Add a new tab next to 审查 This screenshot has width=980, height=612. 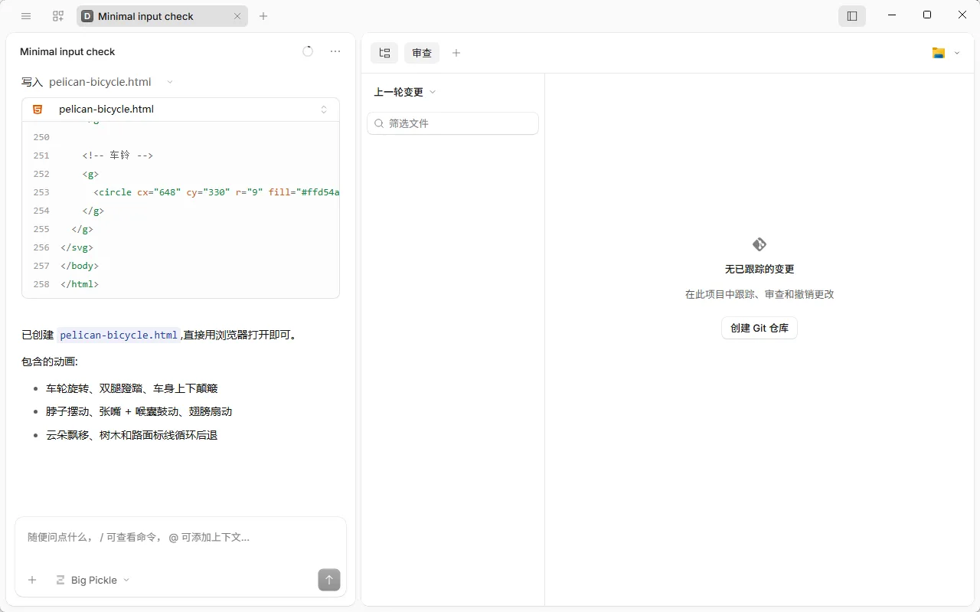click(456, 53)
